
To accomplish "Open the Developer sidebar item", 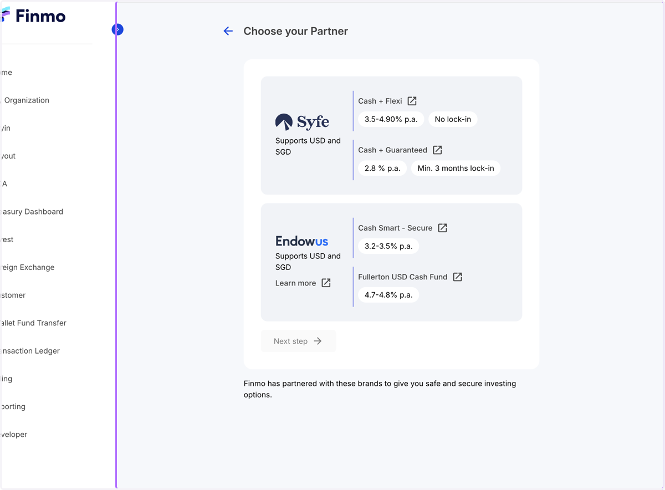I will click(14, 435).
